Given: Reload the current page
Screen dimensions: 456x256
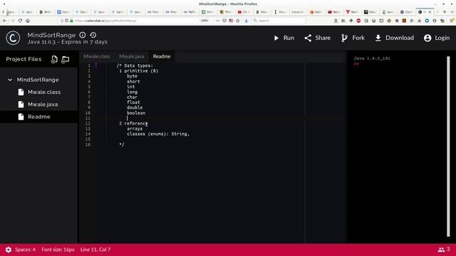Looking at the screenshot, I should [20, 21].
